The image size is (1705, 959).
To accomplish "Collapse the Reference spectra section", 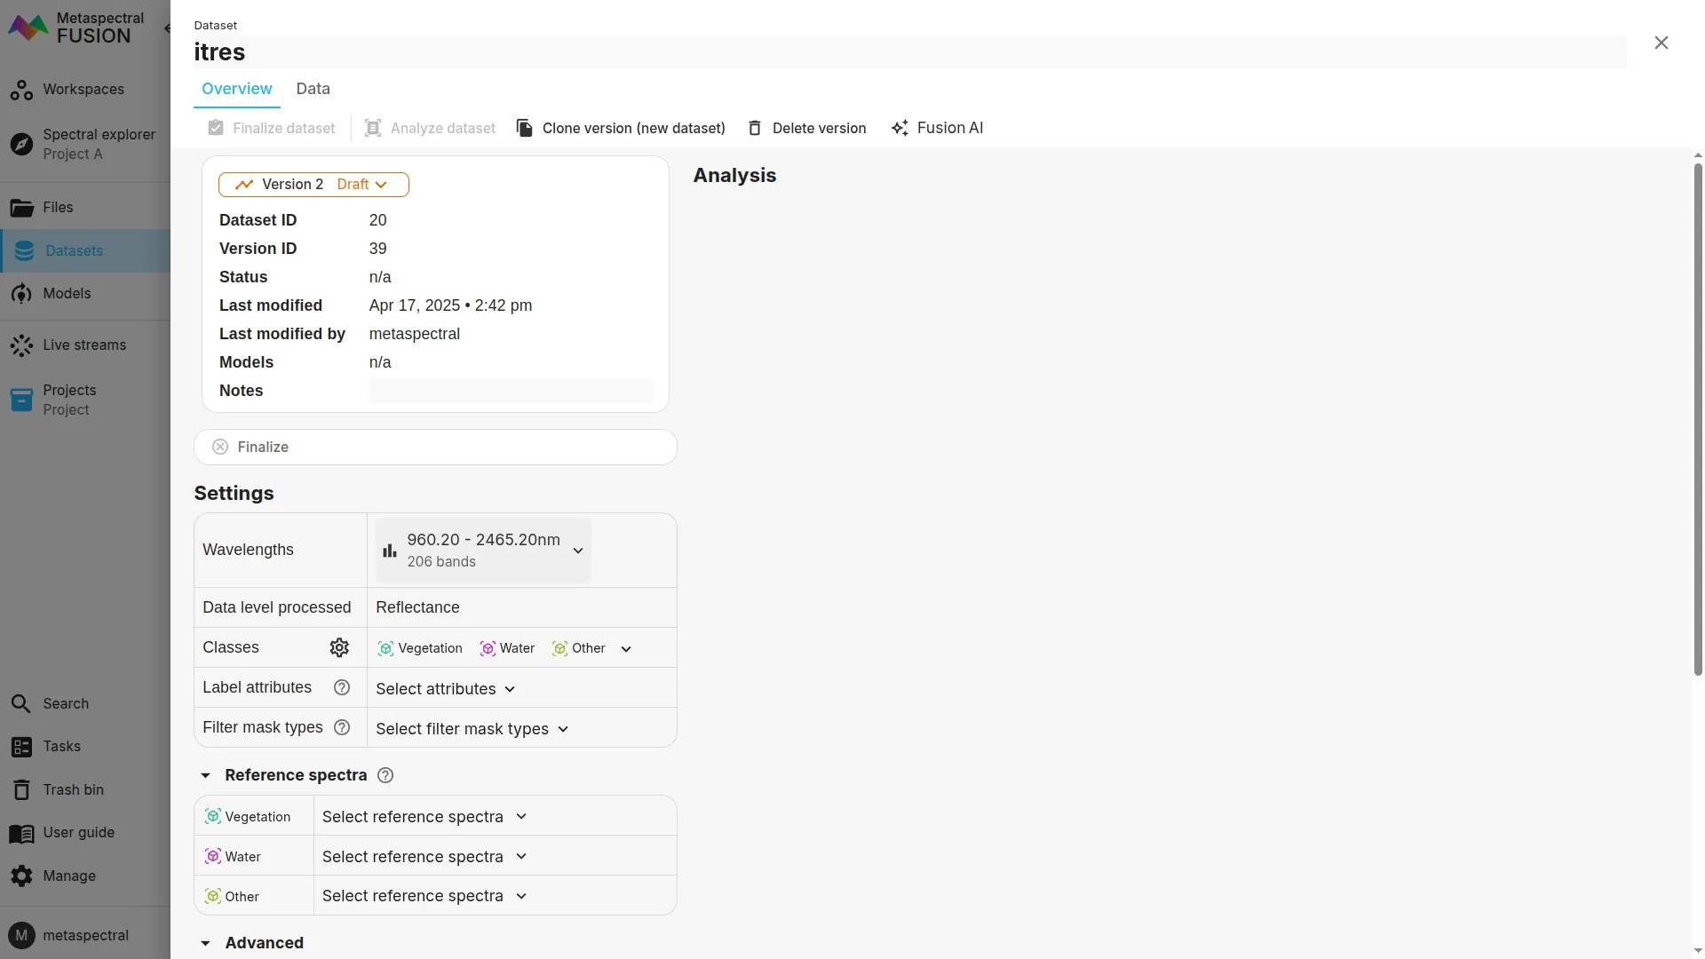I will point(206,775).
